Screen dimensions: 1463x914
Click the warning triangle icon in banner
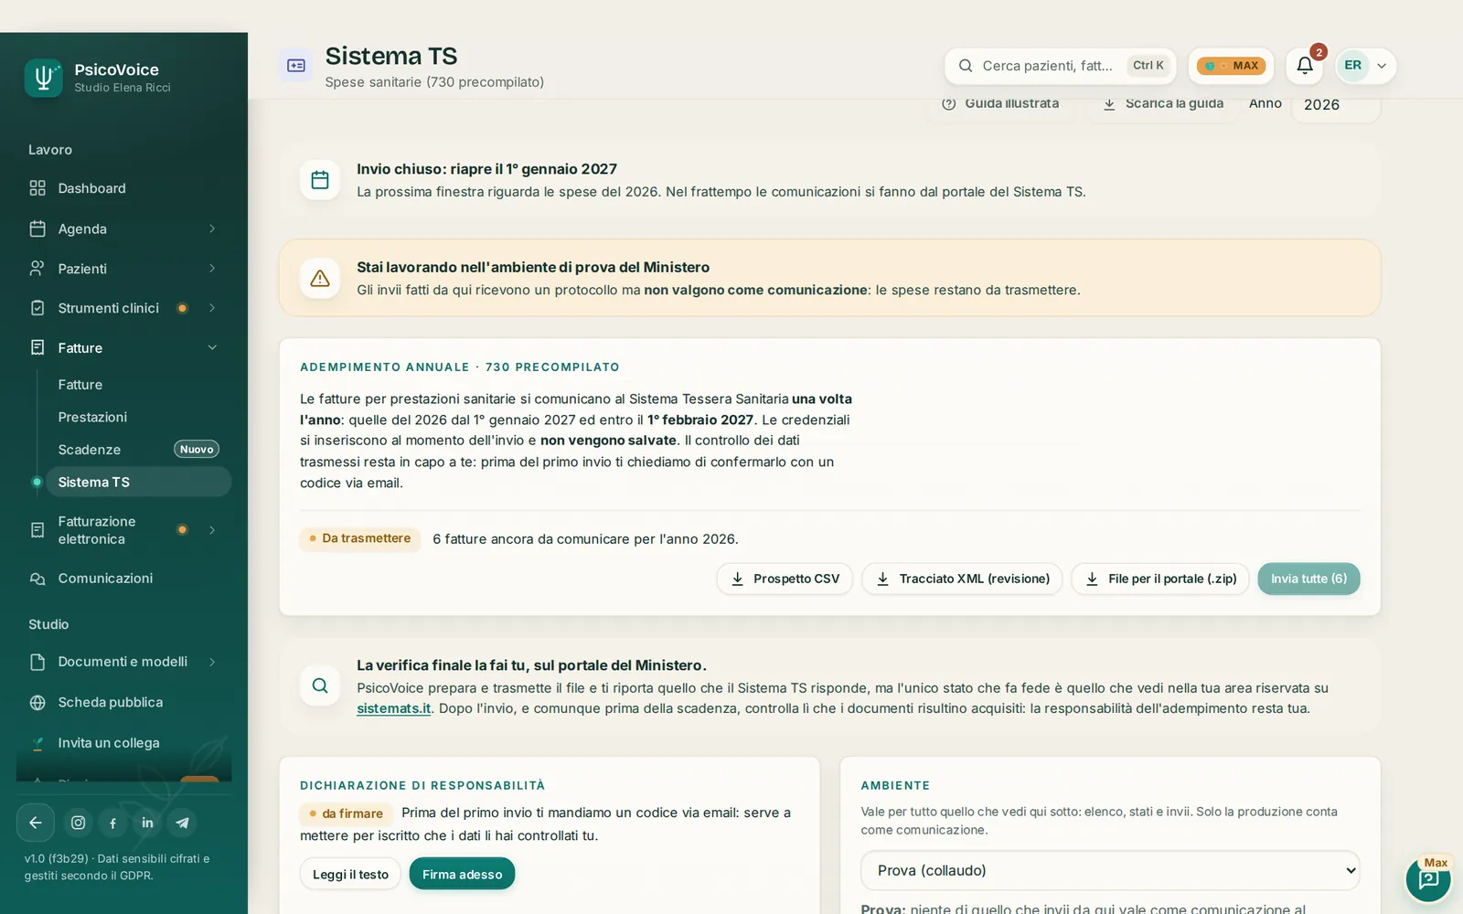click(x=320, y=278)
